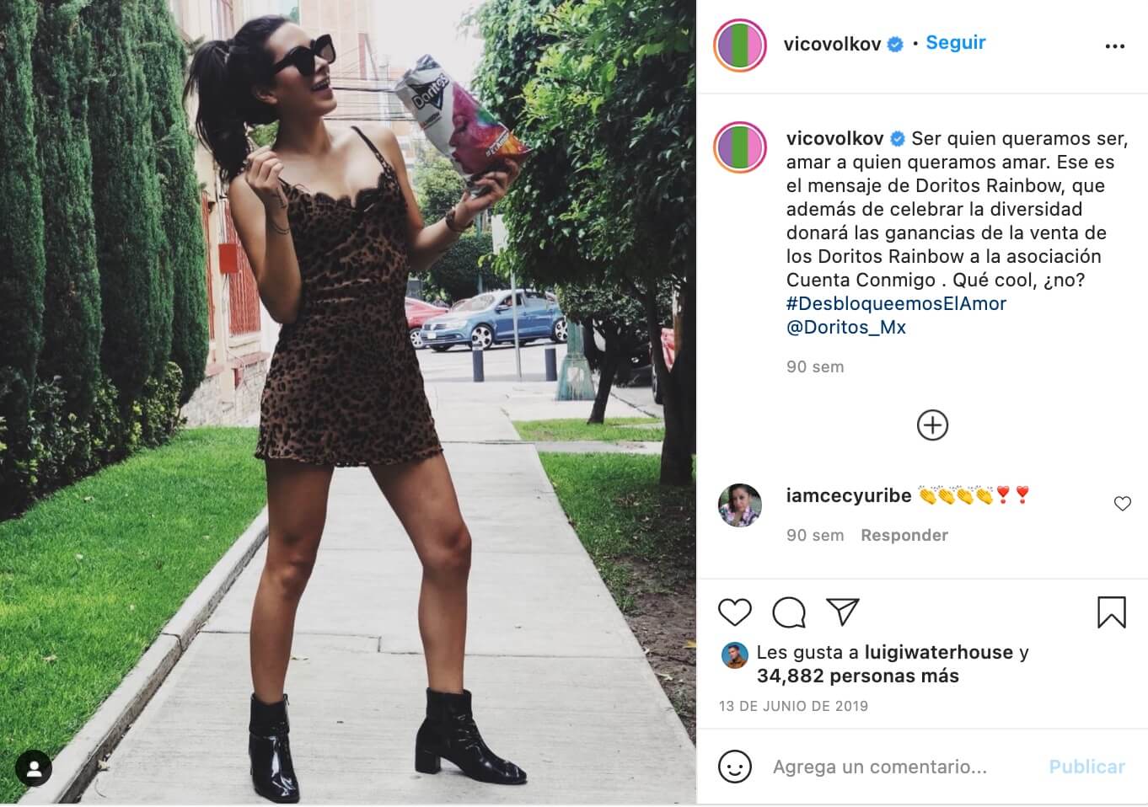Save post with bookmark icon
1148x807 pixels.
click(x=1111, y=612)
